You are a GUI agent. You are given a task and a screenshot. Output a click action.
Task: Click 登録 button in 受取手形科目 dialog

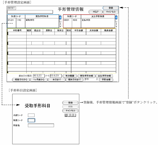click(x=70, y=103)
